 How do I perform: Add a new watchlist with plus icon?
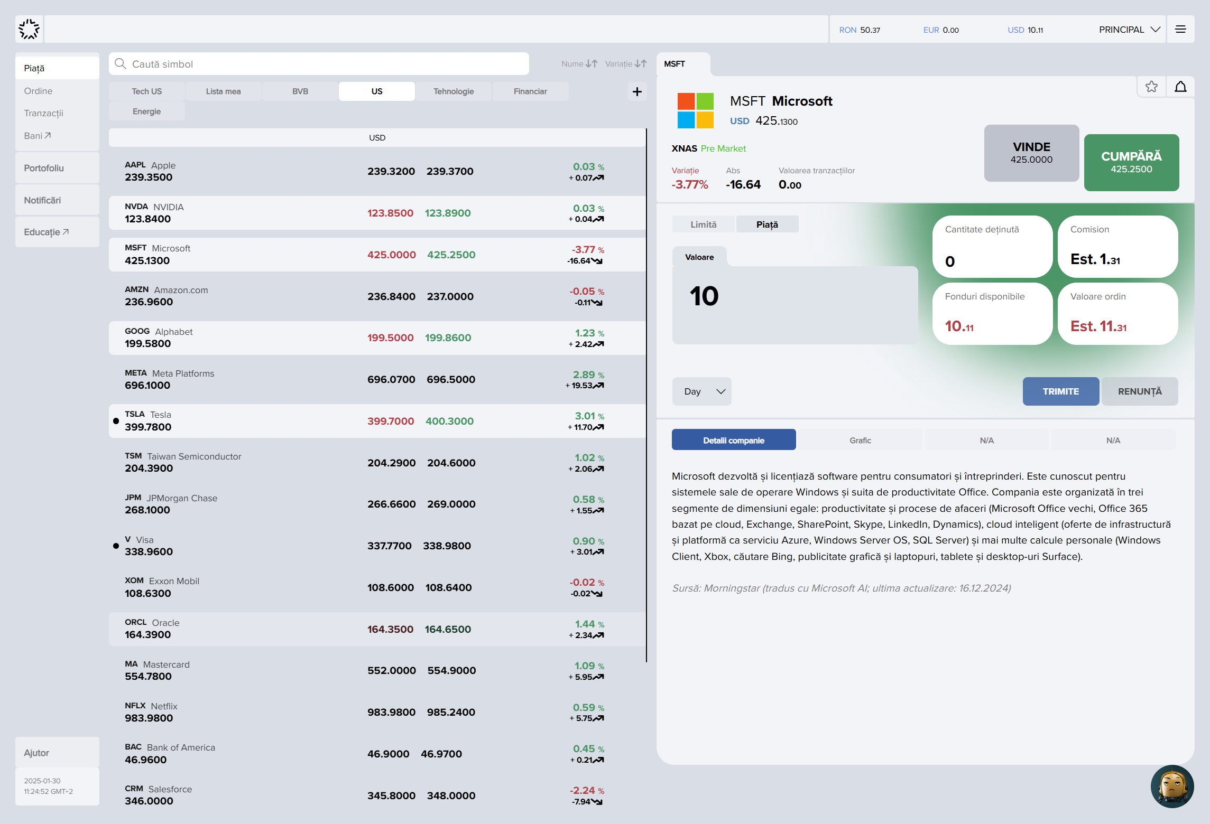tap(637, 91)
